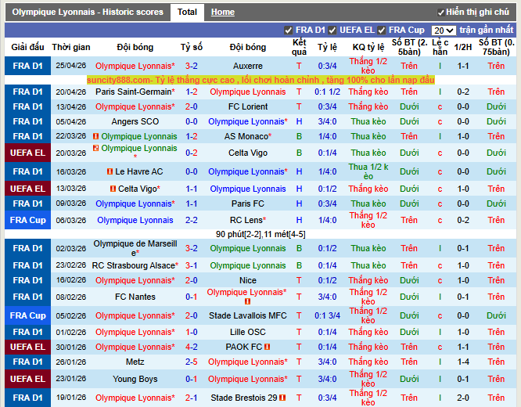Toggle the UEFA EL filter checkbox
The image size is (521, 407).
pos(332,31)
